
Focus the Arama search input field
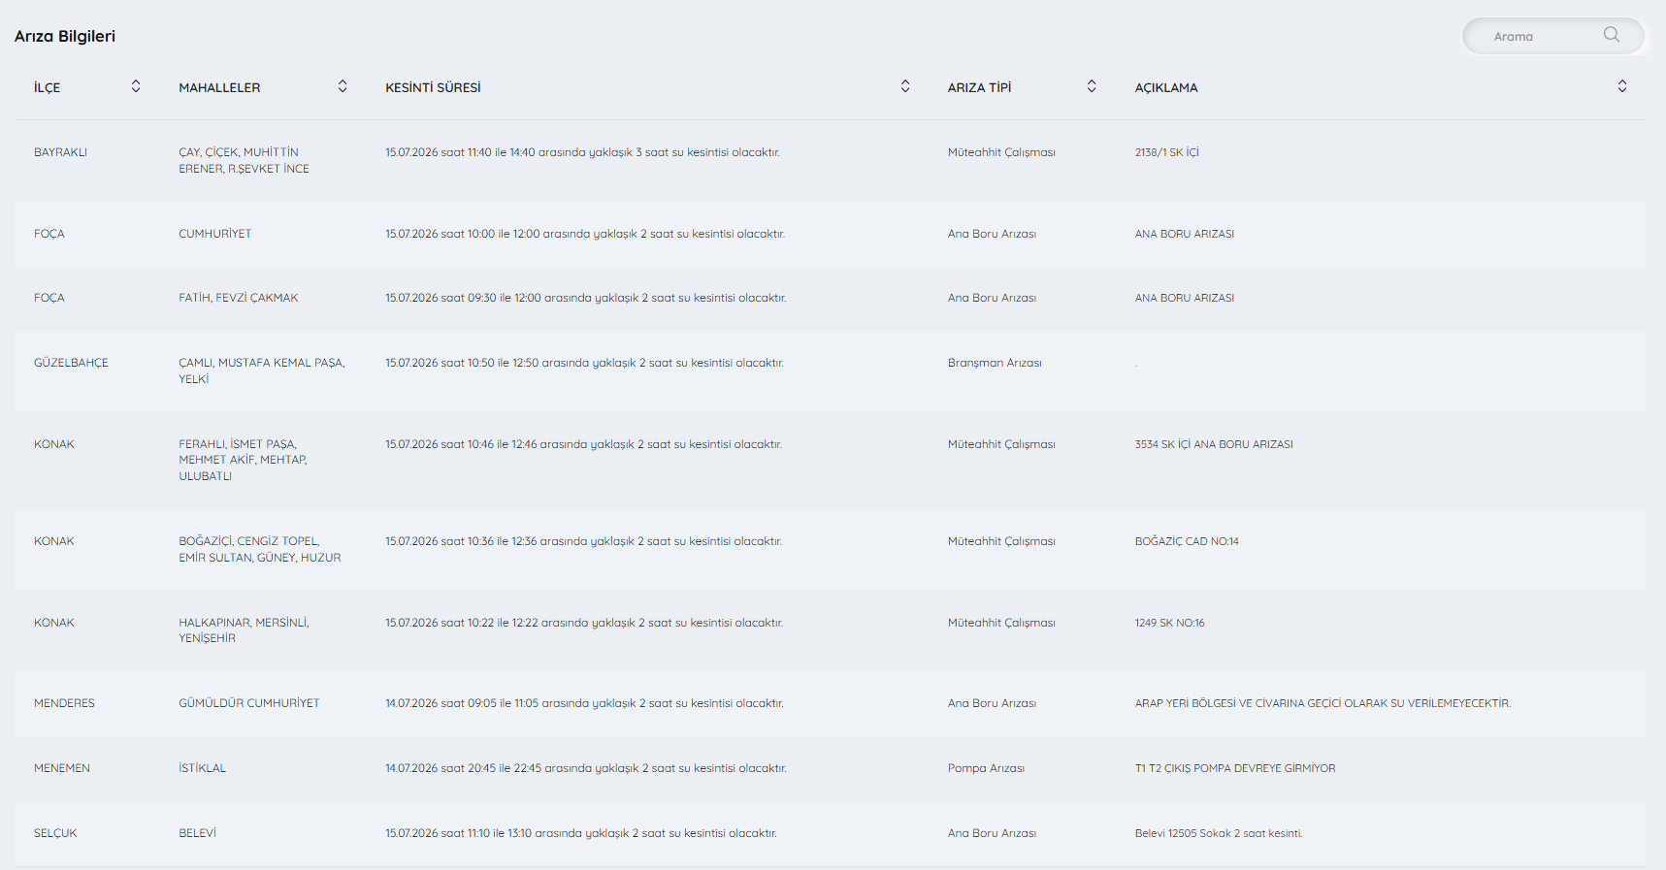[x=1543, y=36]
